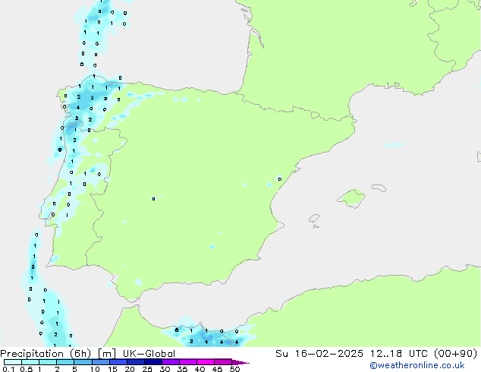This screenshot has height=372, width=481.
Task: Click the '(00+90)' forecast offset text
Action: coord(455,354)
